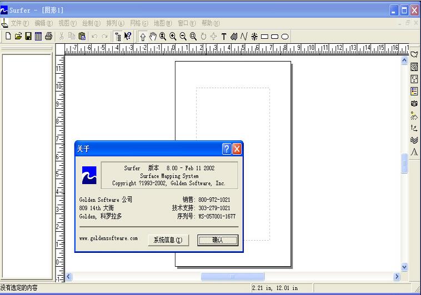Viewport: 421px width, 295px height.
Task: Click the New document icon
Action: (8, 37)
